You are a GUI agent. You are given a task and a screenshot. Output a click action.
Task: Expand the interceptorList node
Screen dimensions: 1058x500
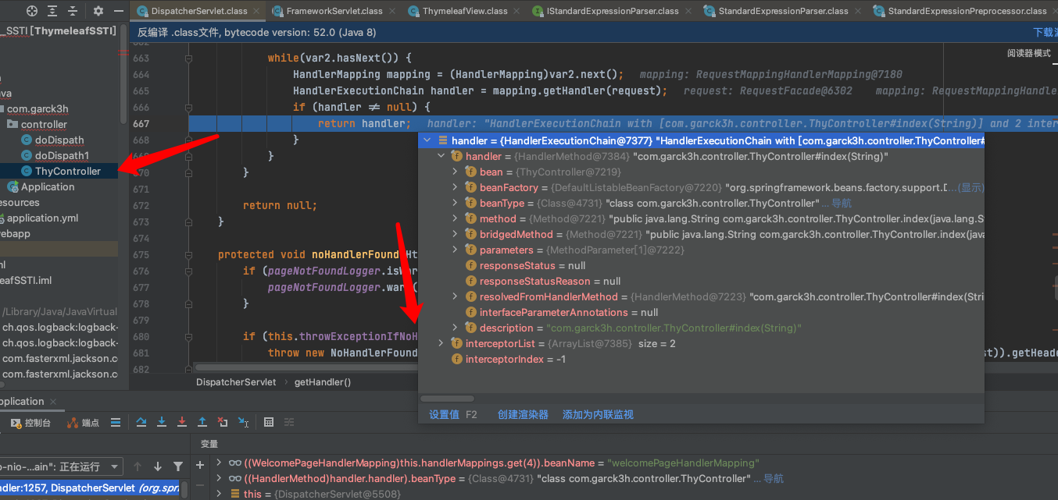[x=441, y=343]
